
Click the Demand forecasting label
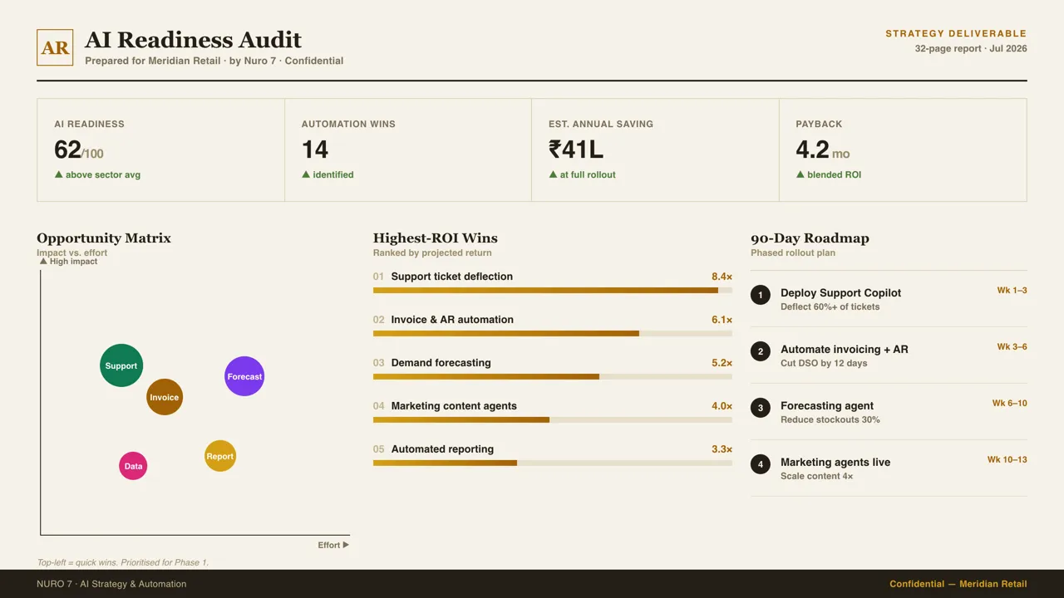(x=441, y=363)
